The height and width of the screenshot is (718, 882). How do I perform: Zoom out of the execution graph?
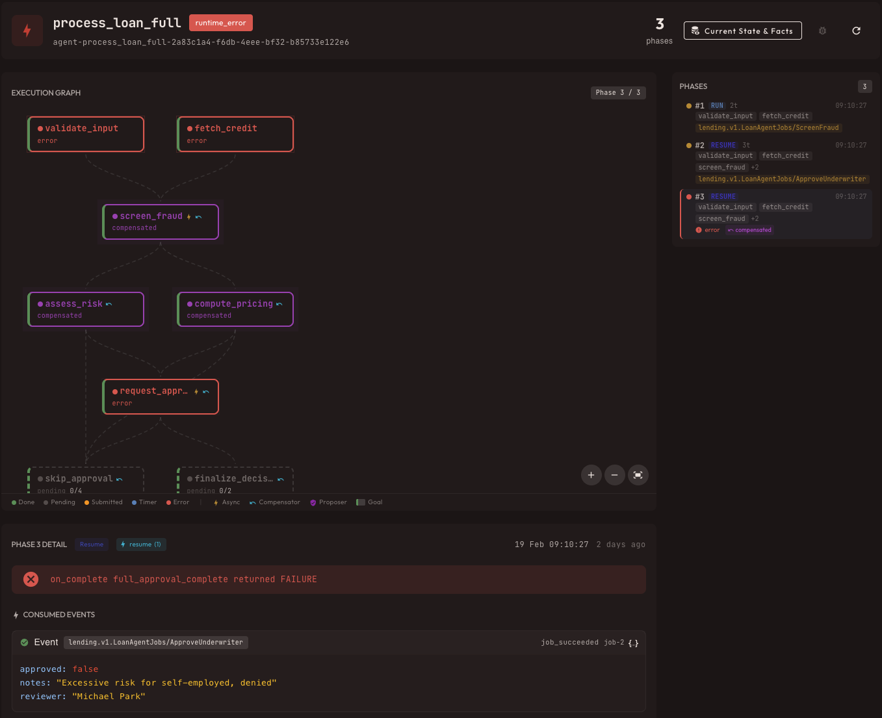(614, 475)
